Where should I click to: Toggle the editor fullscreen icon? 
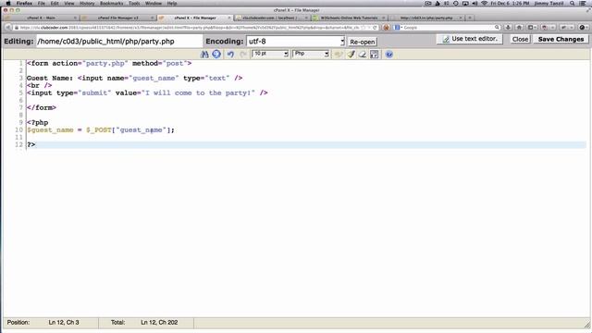click(x=374, y=55)
